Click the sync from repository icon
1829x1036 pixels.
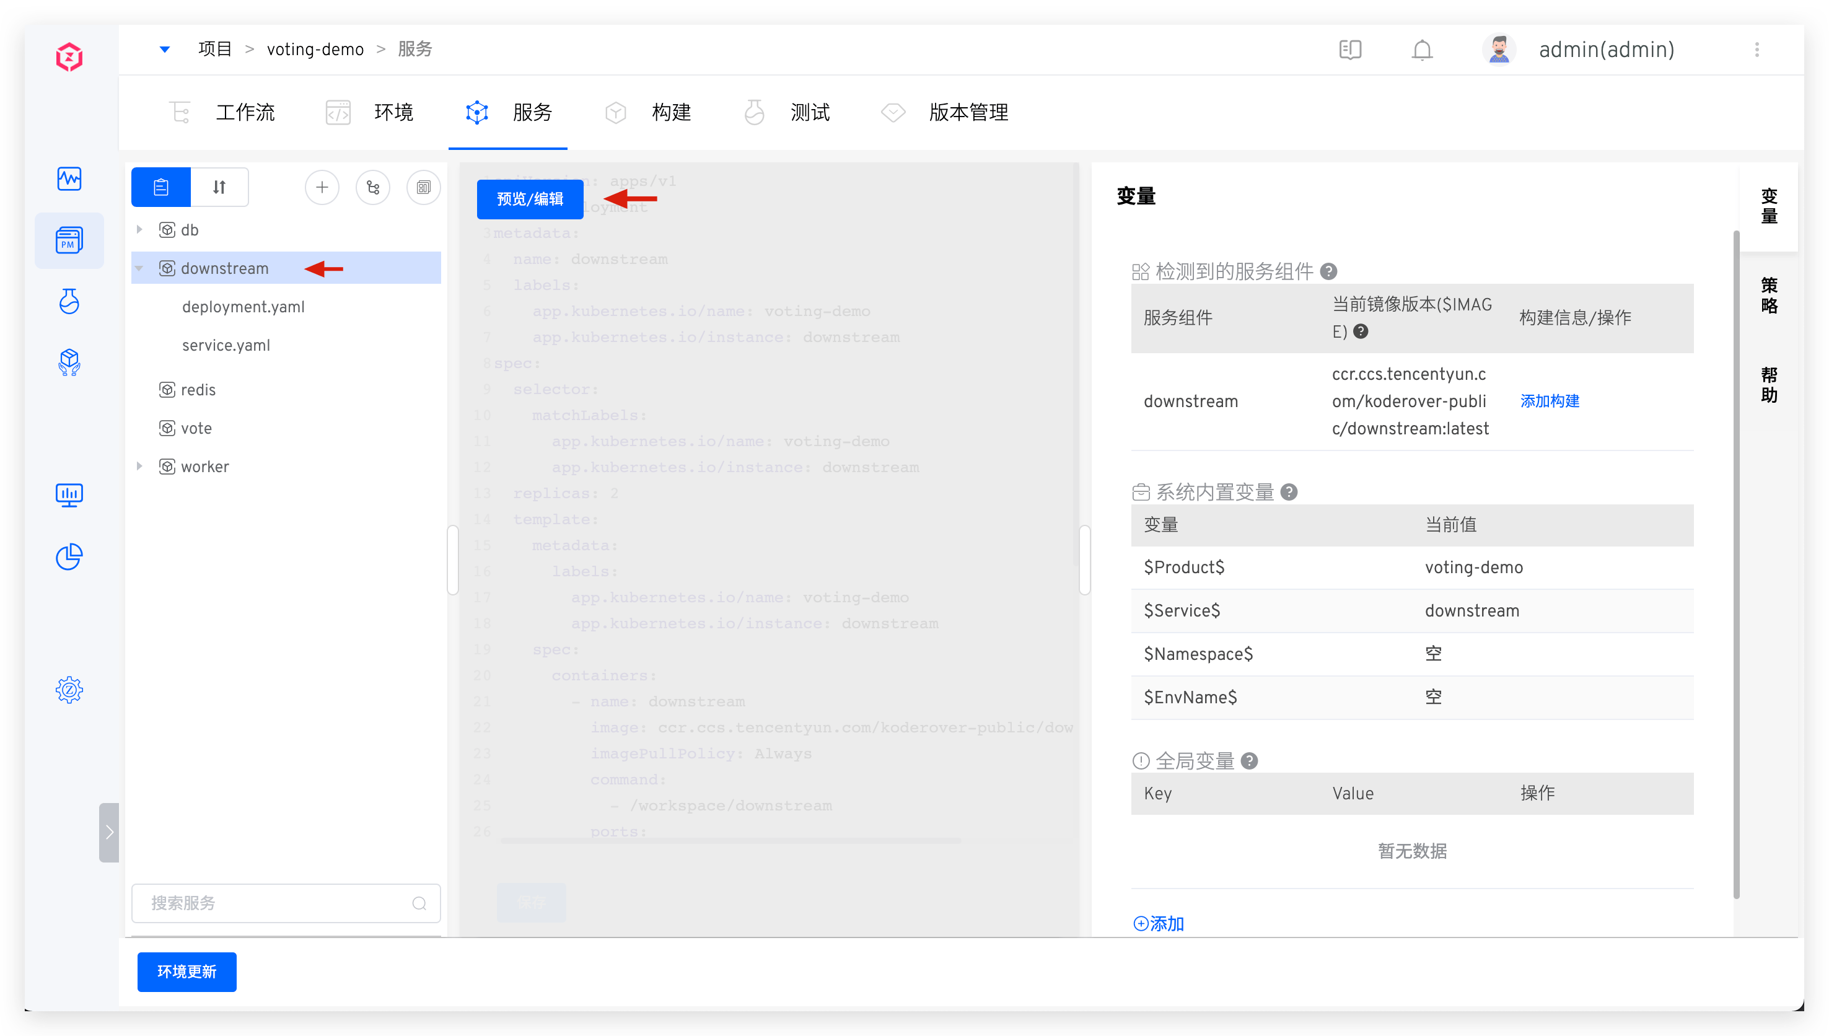coord(373,187)
